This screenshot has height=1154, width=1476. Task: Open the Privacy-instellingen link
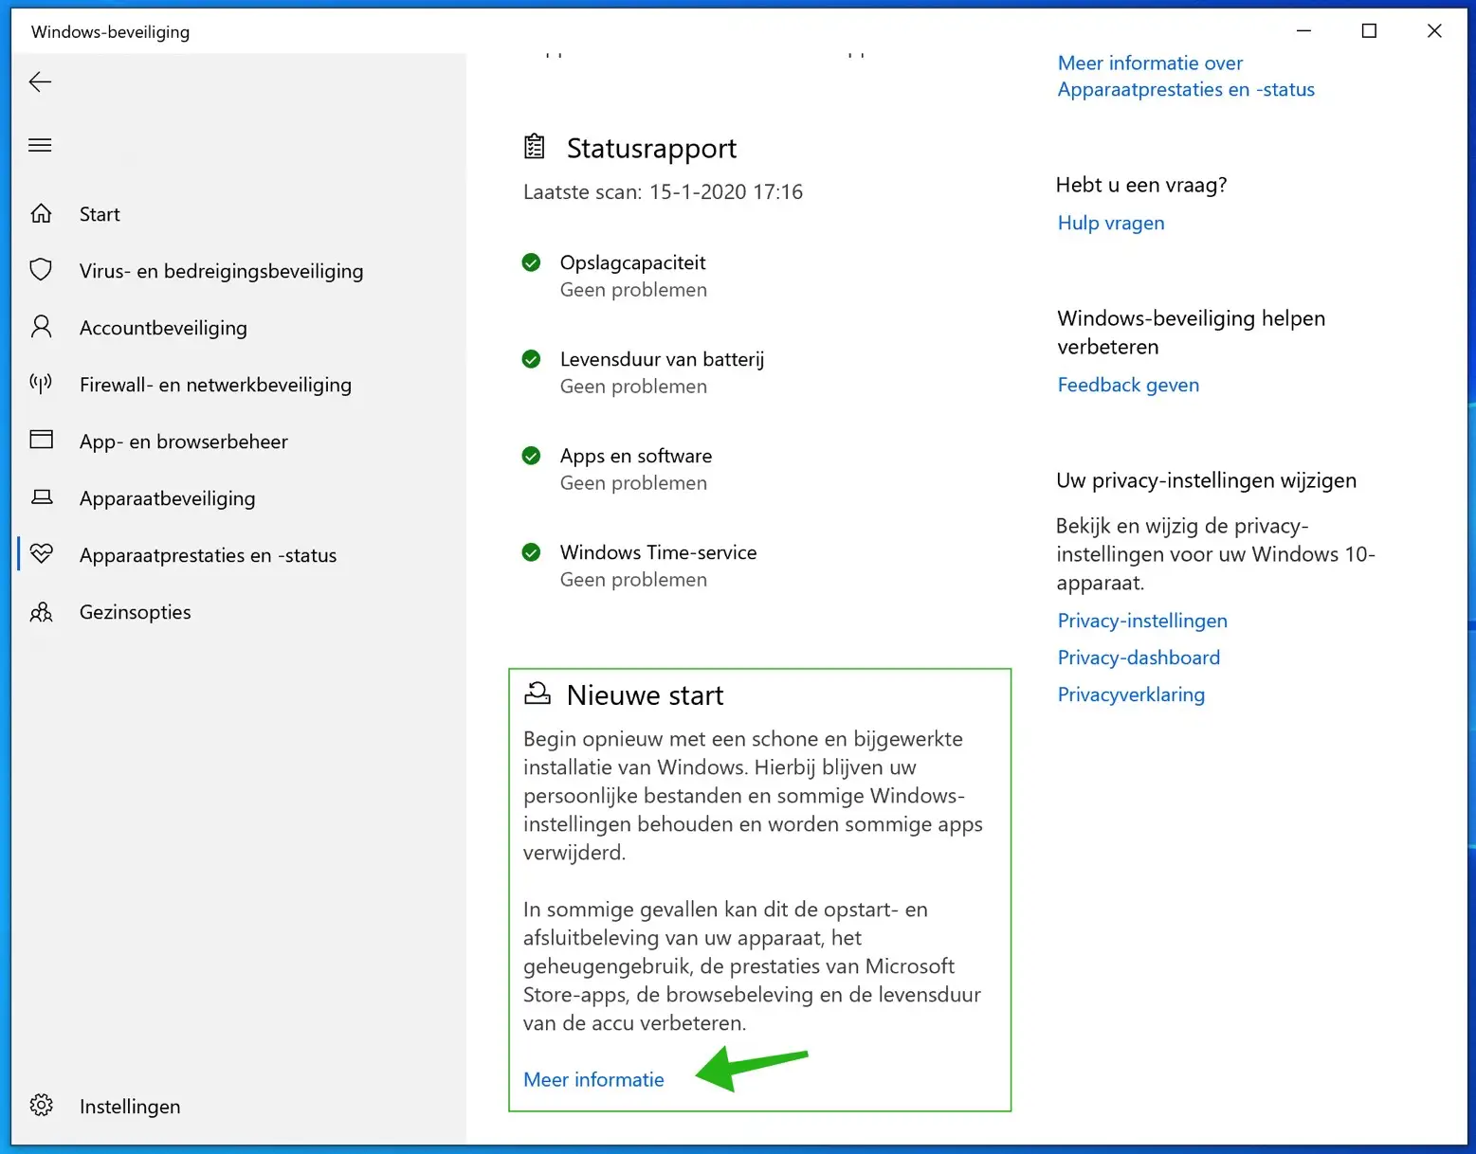pos(1142,621)
